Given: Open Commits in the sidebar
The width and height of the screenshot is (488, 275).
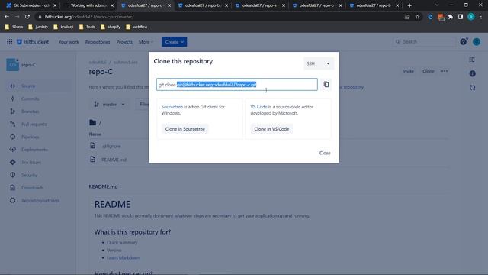Looking at the screenshot, I should point(39,99).
